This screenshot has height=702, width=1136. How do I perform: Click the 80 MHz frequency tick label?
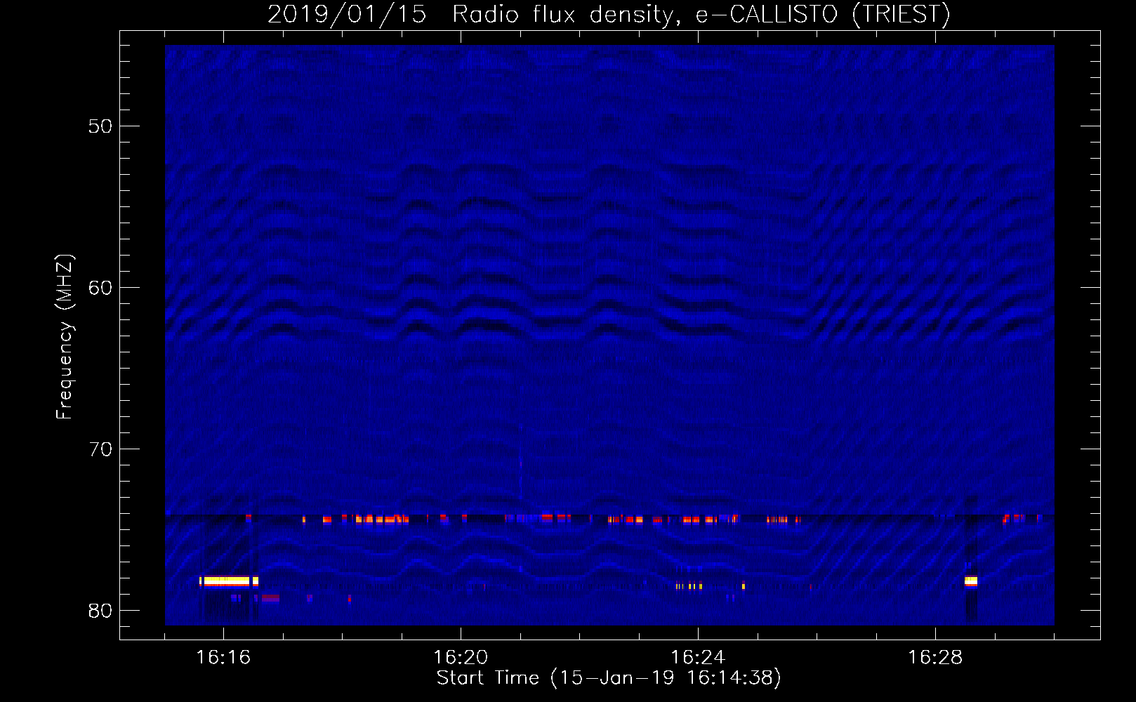100,611
